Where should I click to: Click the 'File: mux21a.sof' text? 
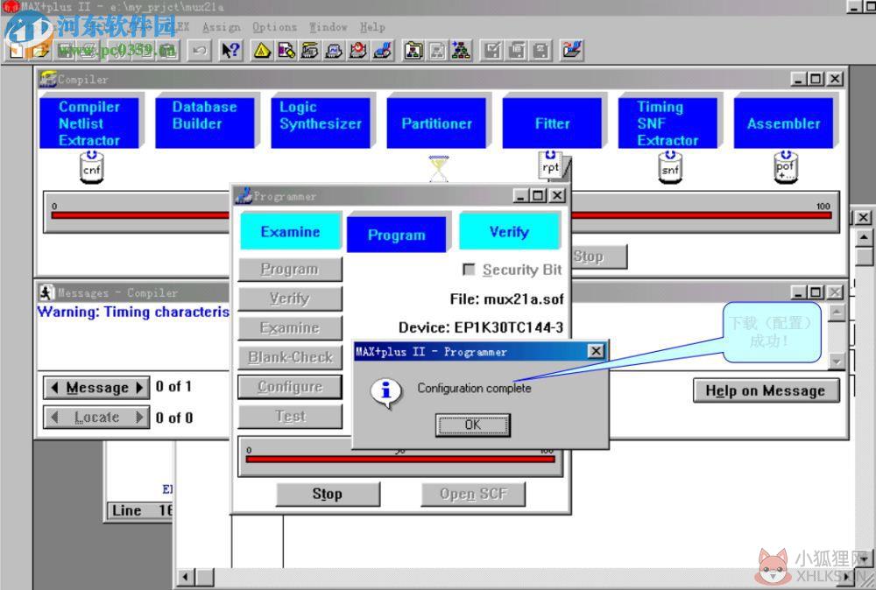coord(506,299)
